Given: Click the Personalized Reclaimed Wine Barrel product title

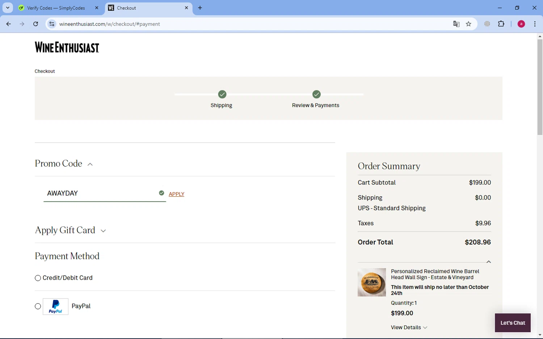Looking at the screenshot, I should tap(435, 274).
